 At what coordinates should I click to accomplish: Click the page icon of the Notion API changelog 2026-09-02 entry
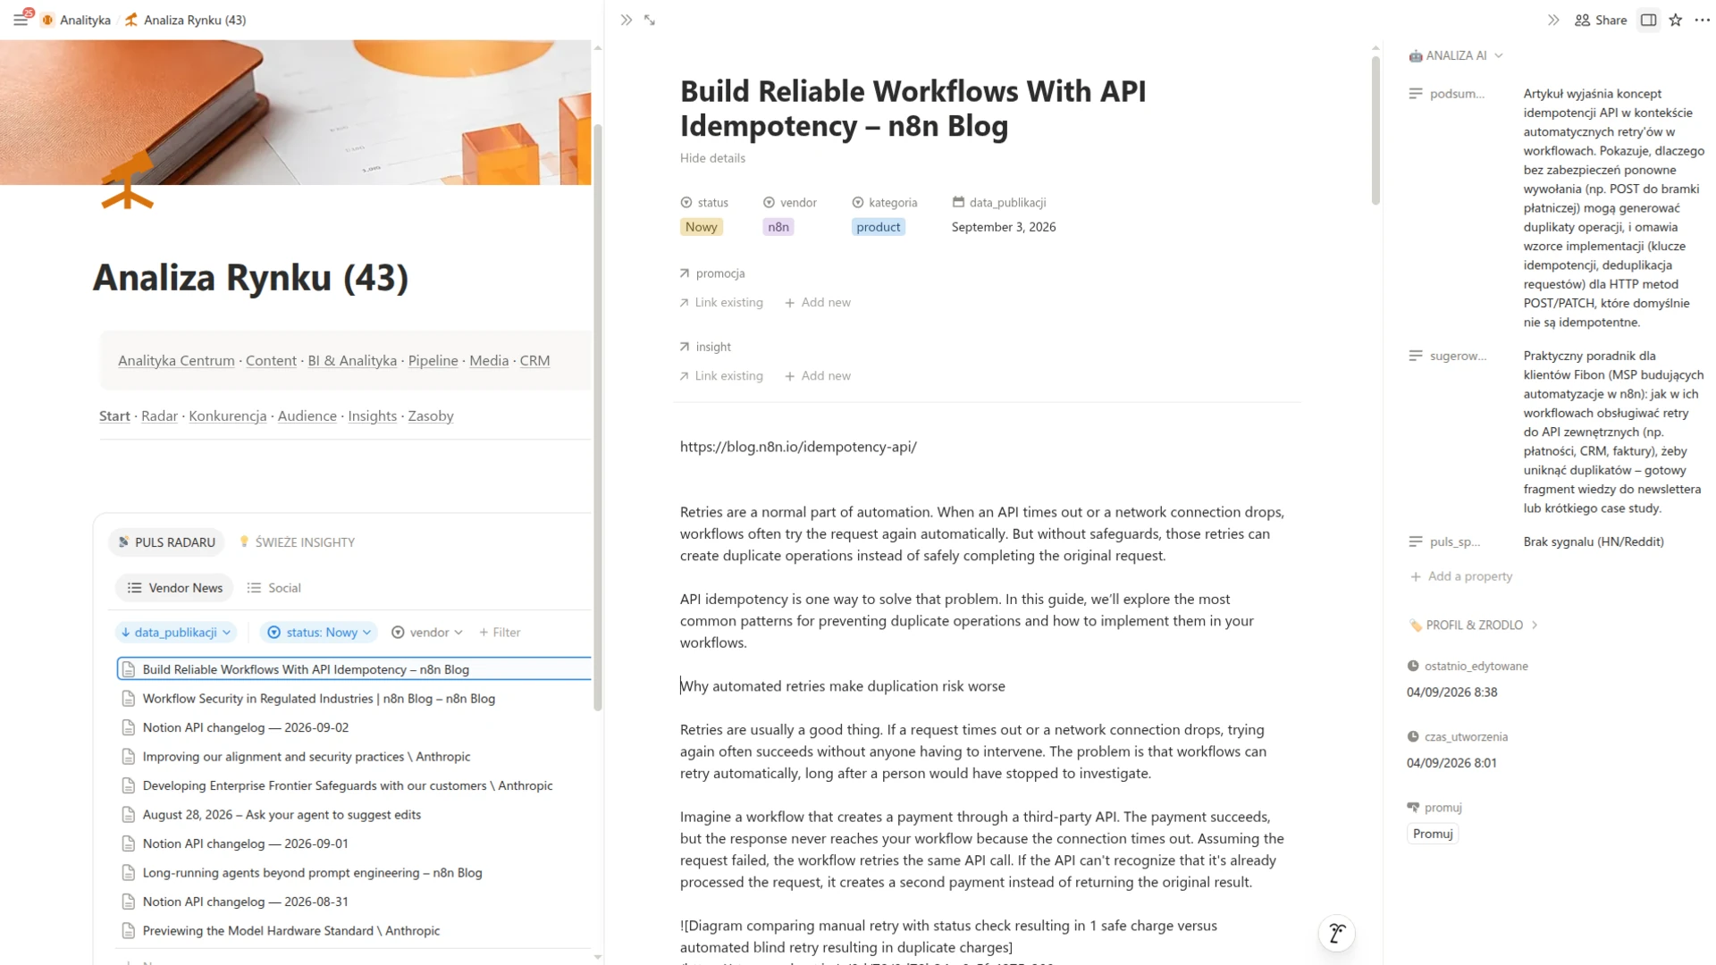129,727
